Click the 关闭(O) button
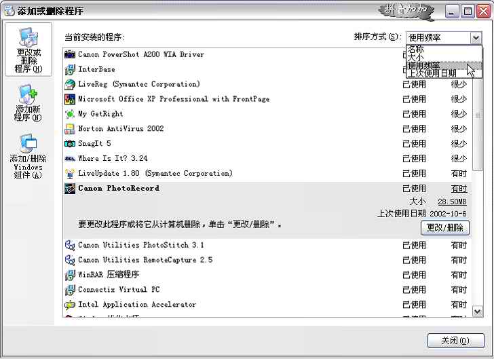The height and width of the screenshot is (359, 494). click(455, 341)
